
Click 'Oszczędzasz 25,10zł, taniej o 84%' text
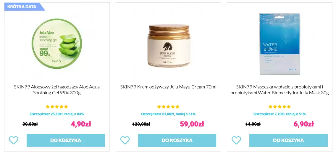(x=57, y=114)
